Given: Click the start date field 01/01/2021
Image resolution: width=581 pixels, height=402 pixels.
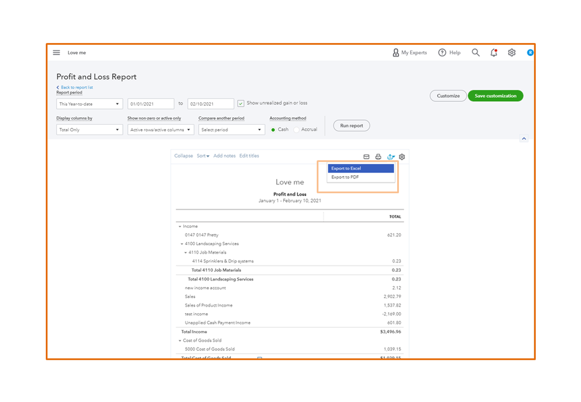Looking at the screenshot, I should pos(151,103).
